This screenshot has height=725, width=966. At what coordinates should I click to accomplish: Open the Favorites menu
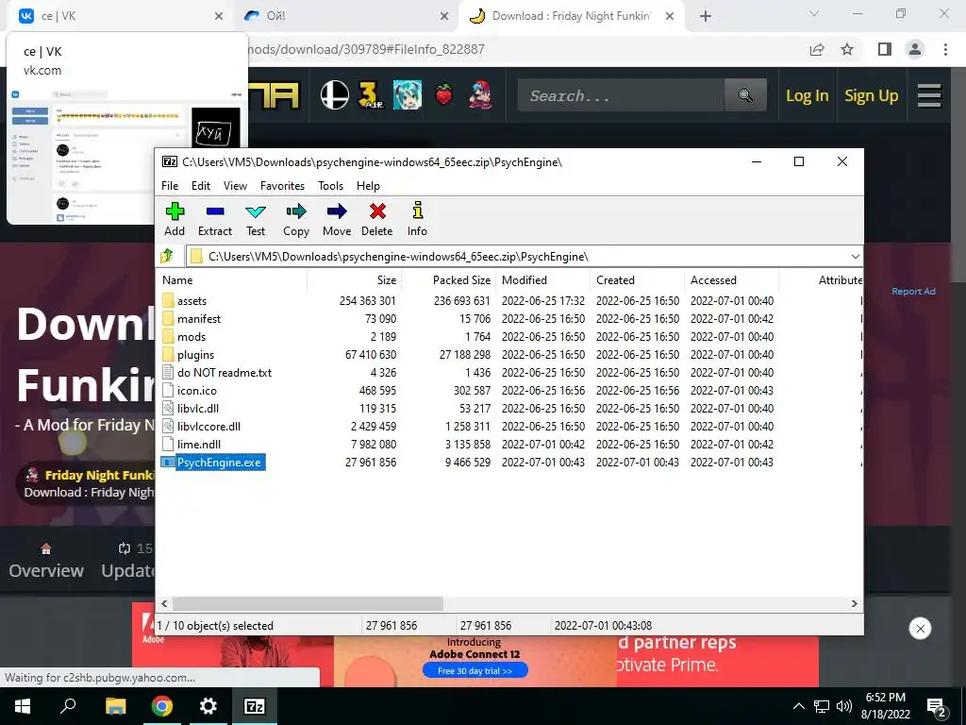coord(282,186)
